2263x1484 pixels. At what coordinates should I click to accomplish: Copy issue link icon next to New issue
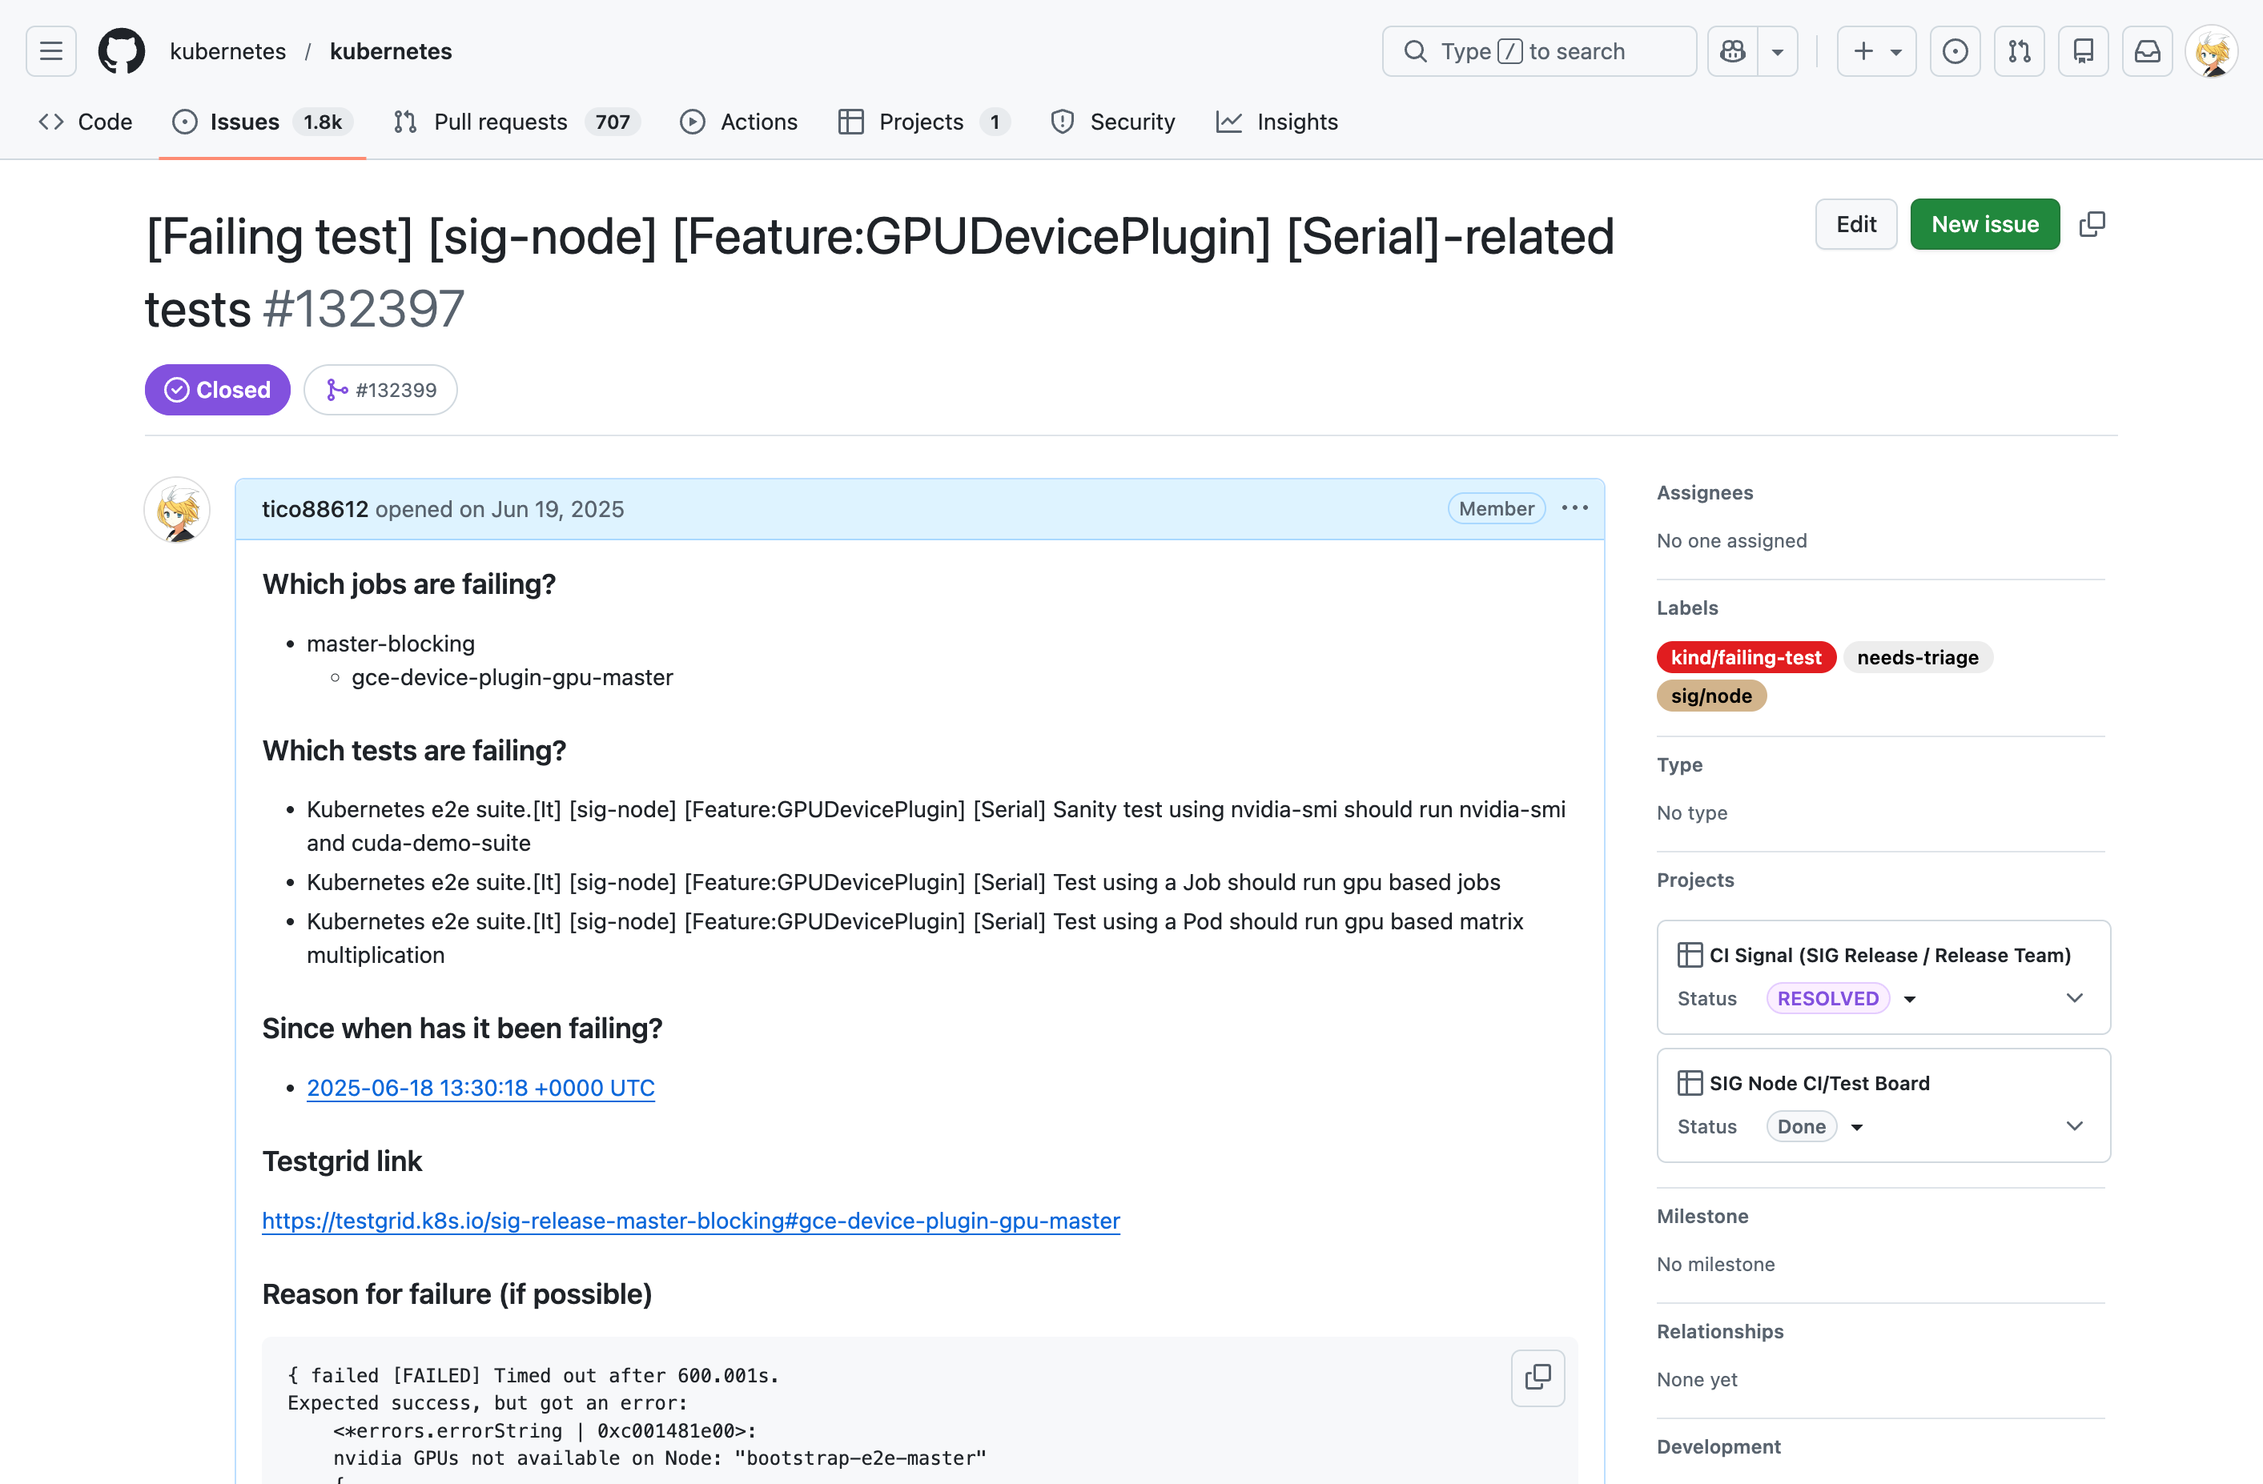pyautogui.click(x=2092, y=224)
